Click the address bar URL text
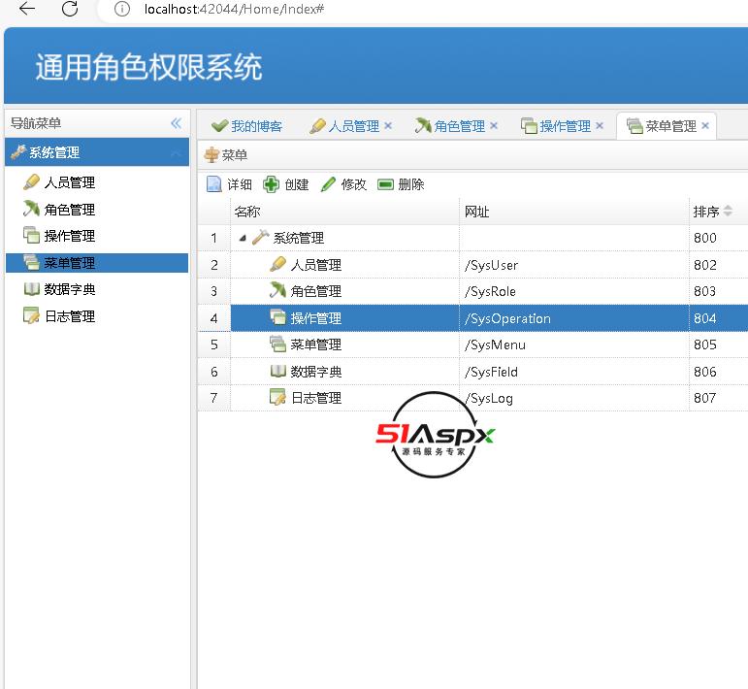 [x=234, y=9]
